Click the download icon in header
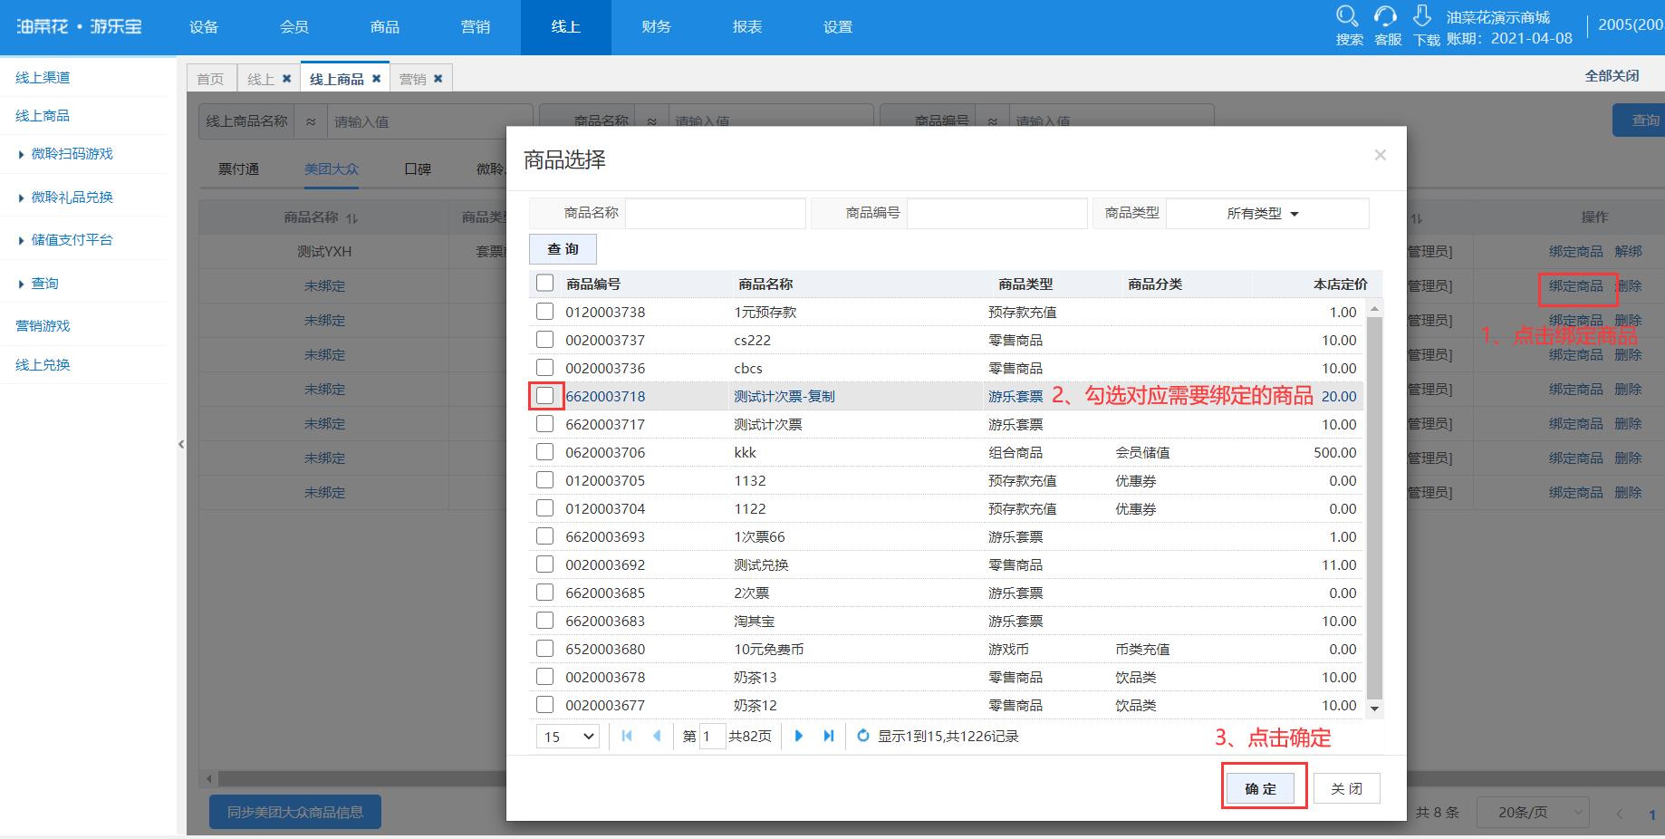Viewport: 1665px width, 839px height. [x=1423, y=16]
